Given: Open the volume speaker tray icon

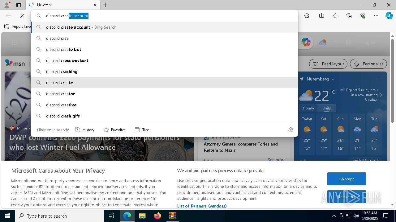Looking at the screenshot, I should click(356, 216).
